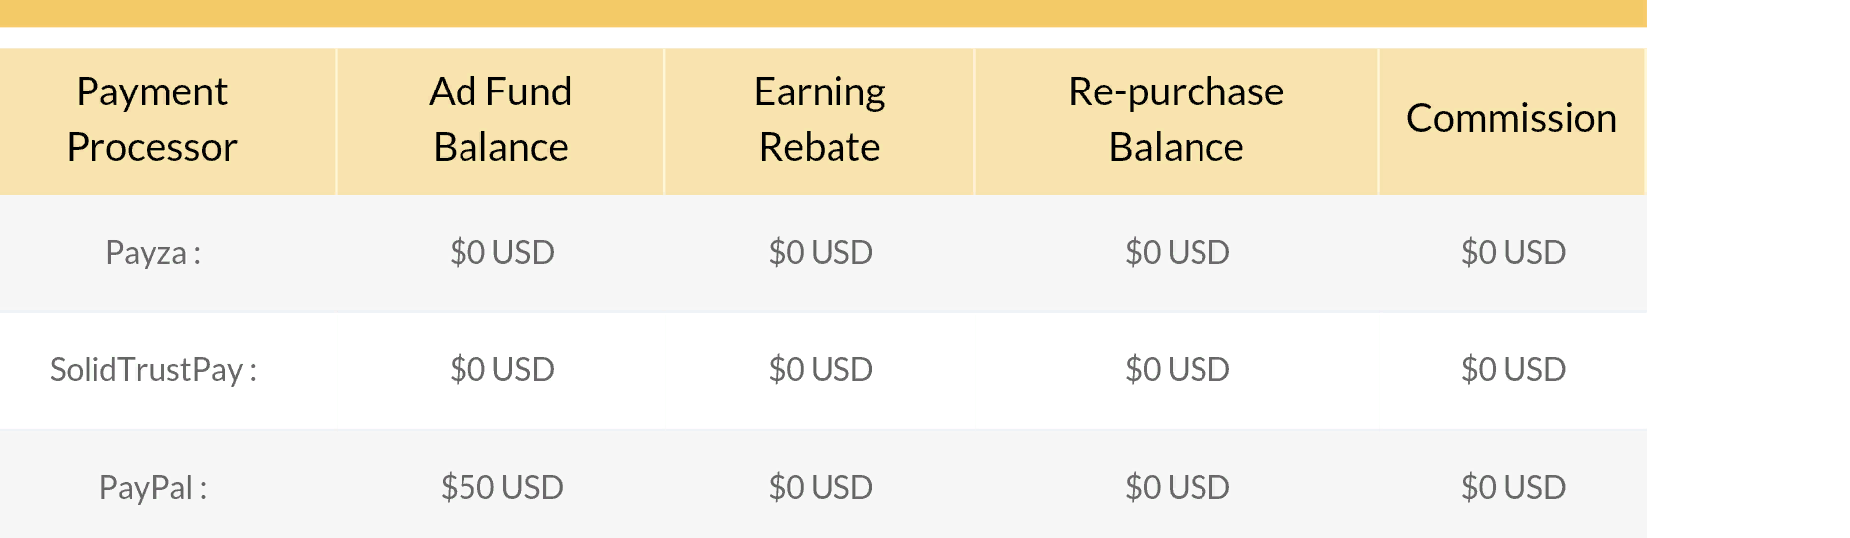1850x538 pixels.
Task: Click SolidTrustPay's Re-purchase Balance amount
Action: pyautogui.click(x=1178, y=369)
